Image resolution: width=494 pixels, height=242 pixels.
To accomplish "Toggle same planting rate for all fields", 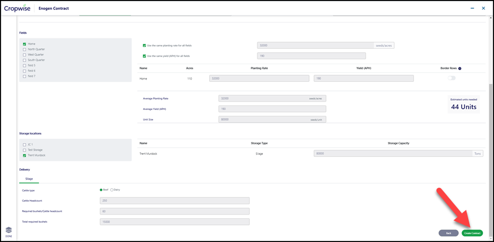I will [144, 46].
